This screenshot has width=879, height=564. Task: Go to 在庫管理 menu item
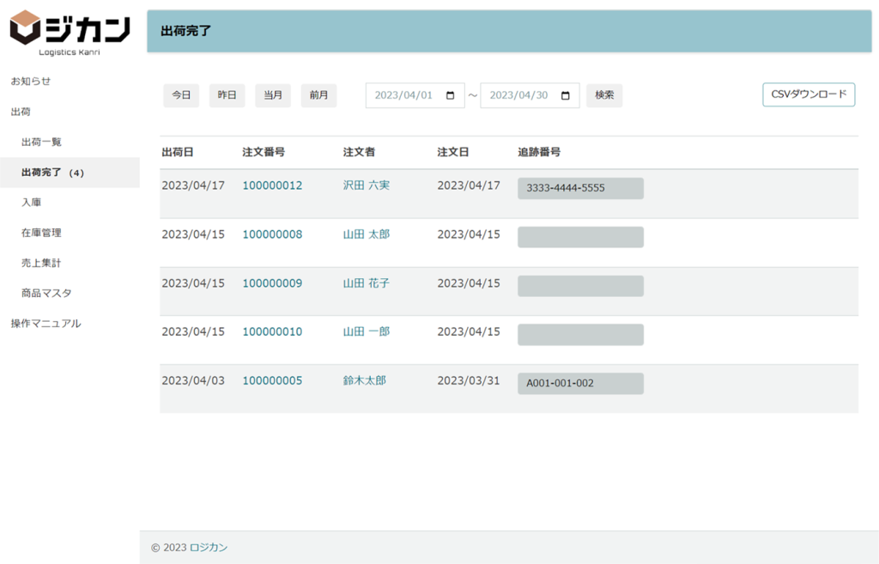click(x=41, y=233)
